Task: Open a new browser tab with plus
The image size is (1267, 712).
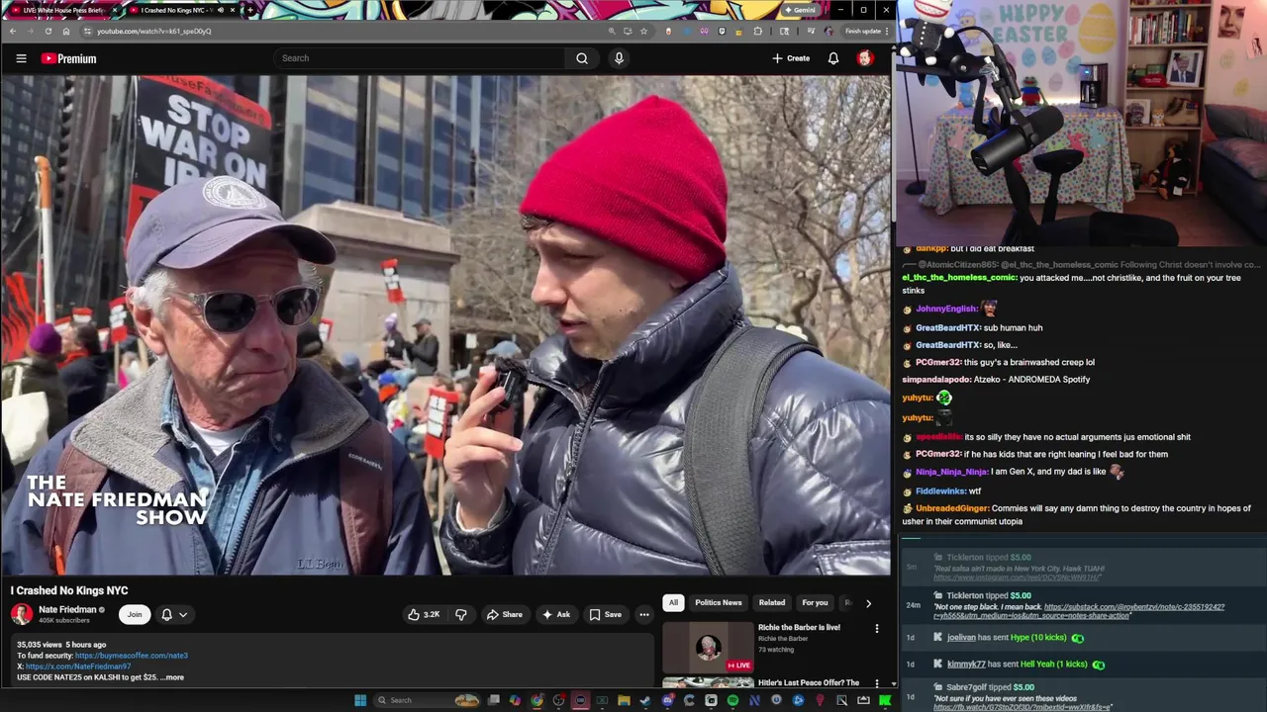Action: (249, 10)
